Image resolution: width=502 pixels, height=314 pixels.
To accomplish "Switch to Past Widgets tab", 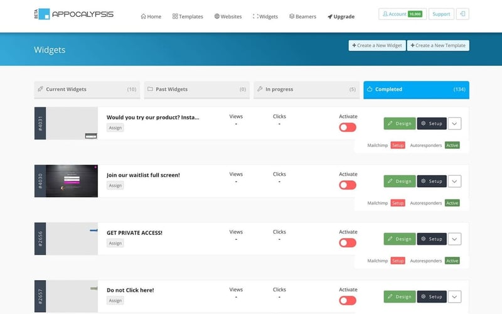I will tap(196, 89).
